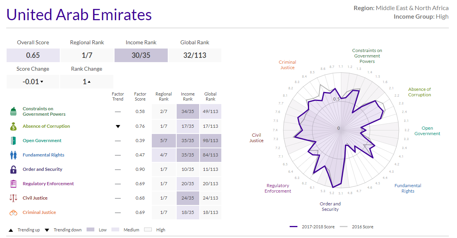The width and height of the screenshot is (457, 238).
Task: Click the Fundamental Rights people icon
Action: tap(14, 155)
